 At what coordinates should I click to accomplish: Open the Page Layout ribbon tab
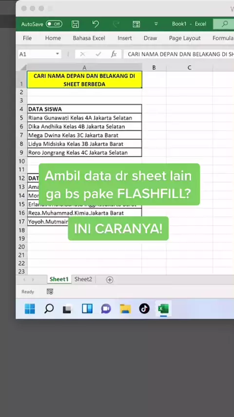185,38
